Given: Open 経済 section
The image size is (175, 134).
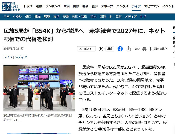Looking at the screenshot, I should 95,6.
